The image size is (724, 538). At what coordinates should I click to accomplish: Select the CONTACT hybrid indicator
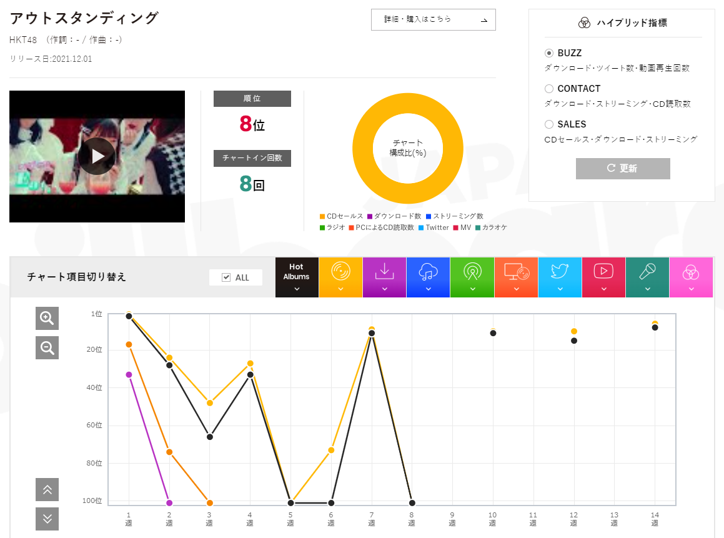[x=548, y=89]
